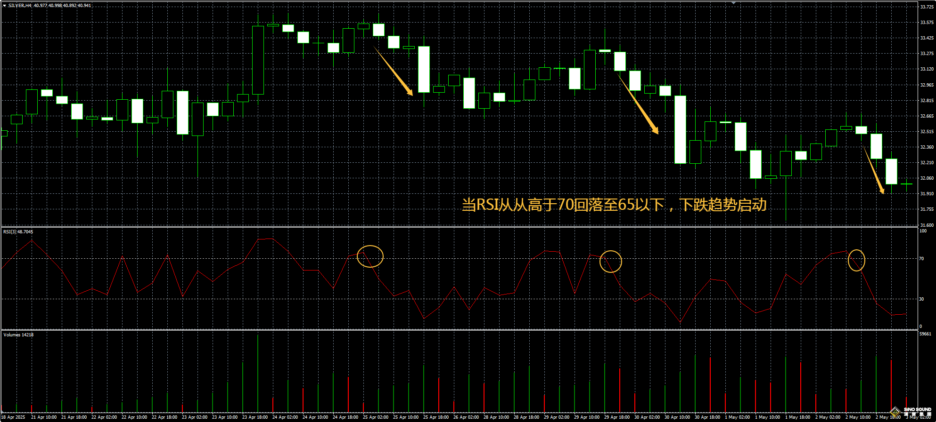Viewport: 936px width, 422px height.
Task: Select the yellow Chinese RSI annotation text
Action: click(614, 205)
